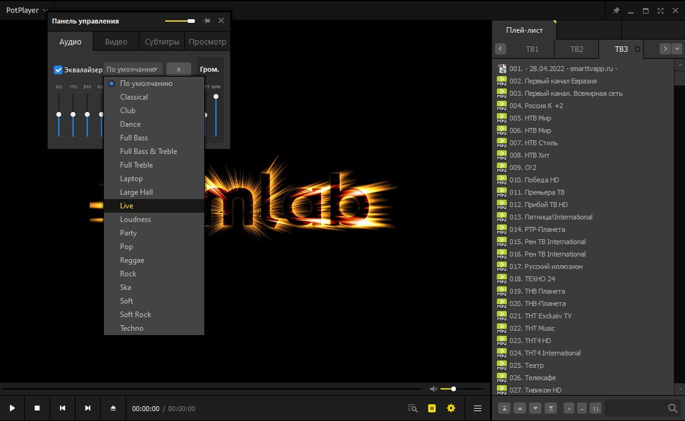Viewport: 685px width, 421px height.
Task: Switch to the Видео tab
Action: point(116,42)
